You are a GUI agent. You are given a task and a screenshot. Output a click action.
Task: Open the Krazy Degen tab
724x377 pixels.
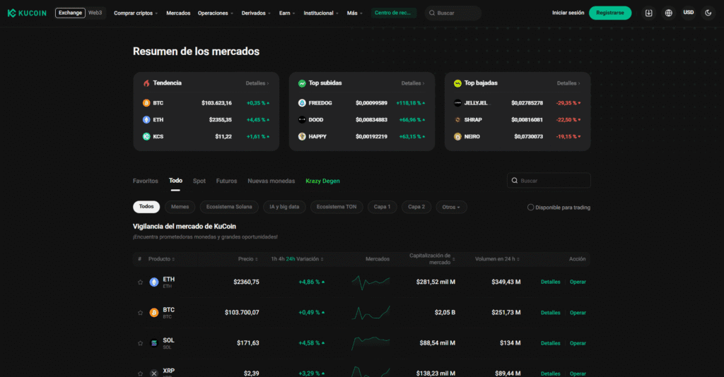(322, 181)
